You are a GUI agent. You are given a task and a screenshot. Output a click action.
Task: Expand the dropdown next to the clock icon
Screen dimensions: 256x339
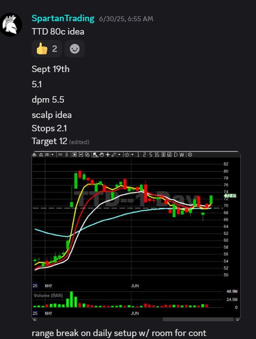(132, 155)
